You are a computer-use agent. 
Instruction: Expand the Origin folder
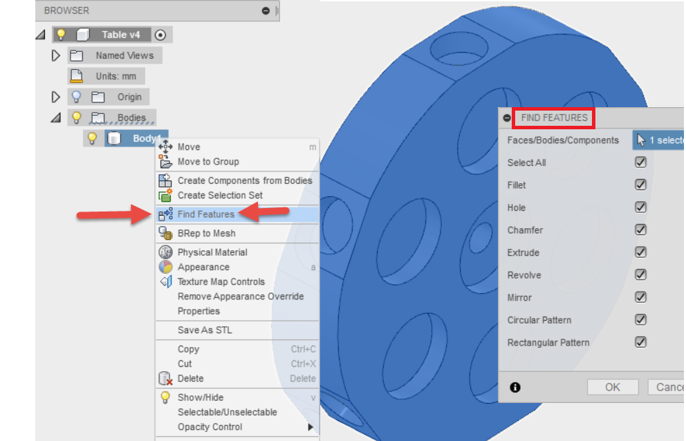point(56,97)
